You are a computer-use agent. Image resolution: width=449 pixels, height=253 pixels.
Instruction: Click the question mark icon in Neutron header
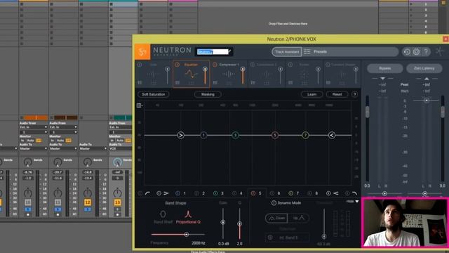[x=426, y=52]
